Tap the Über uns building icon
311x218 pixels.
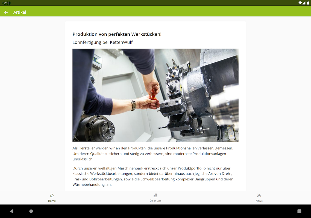pos(156,195)
